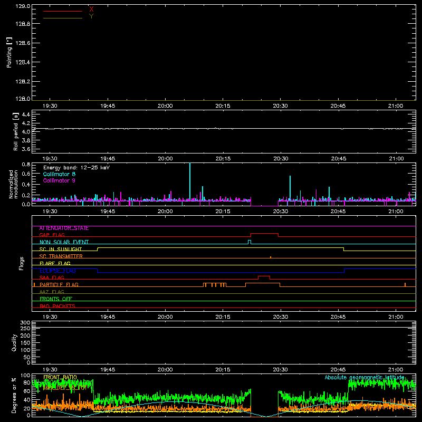The image size is (422, 422).
Task: Select the Y legend label
Action: (x=91, y=16)
